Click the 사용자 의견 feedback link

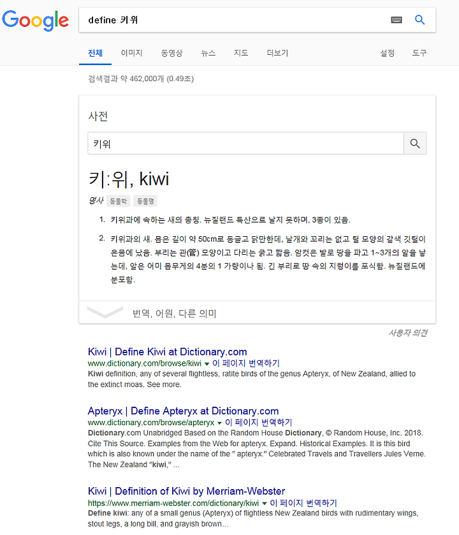point(408,333)
